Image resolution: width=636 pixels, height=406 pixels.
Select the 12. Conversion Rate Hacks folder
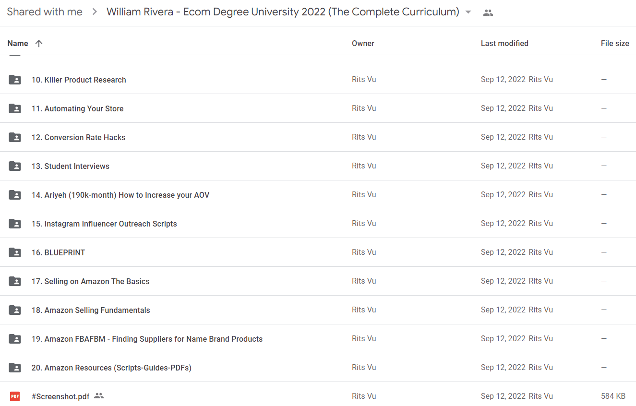[78, 137]
